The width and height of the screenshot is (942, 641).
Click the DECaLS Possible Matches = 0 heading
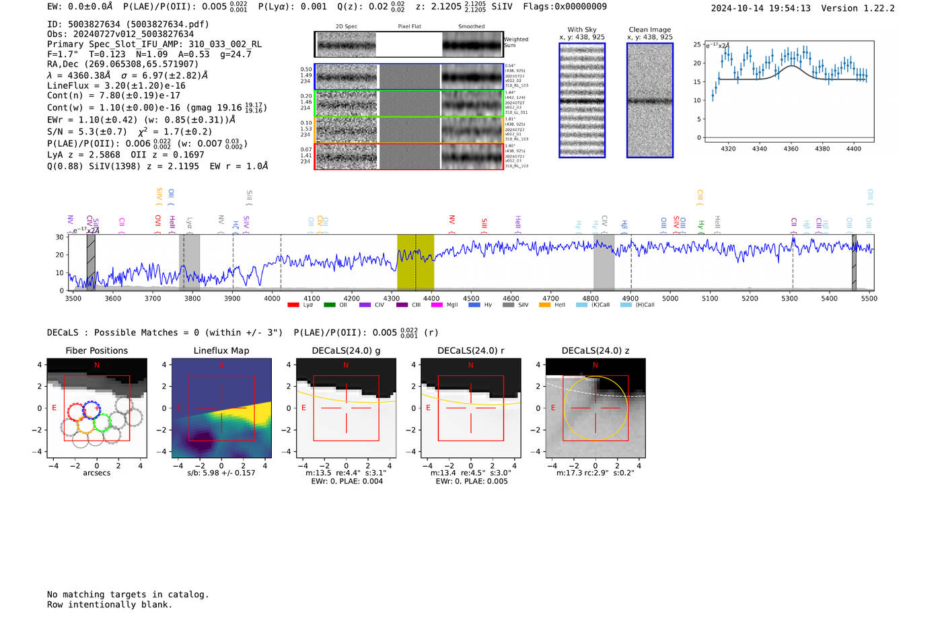pos(165,332)
